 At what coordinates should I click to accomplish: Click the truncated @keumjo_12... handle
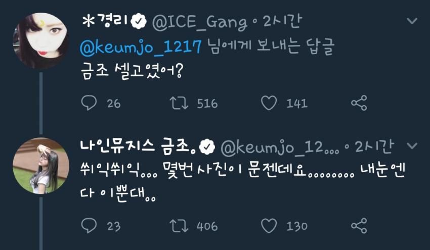280,147
